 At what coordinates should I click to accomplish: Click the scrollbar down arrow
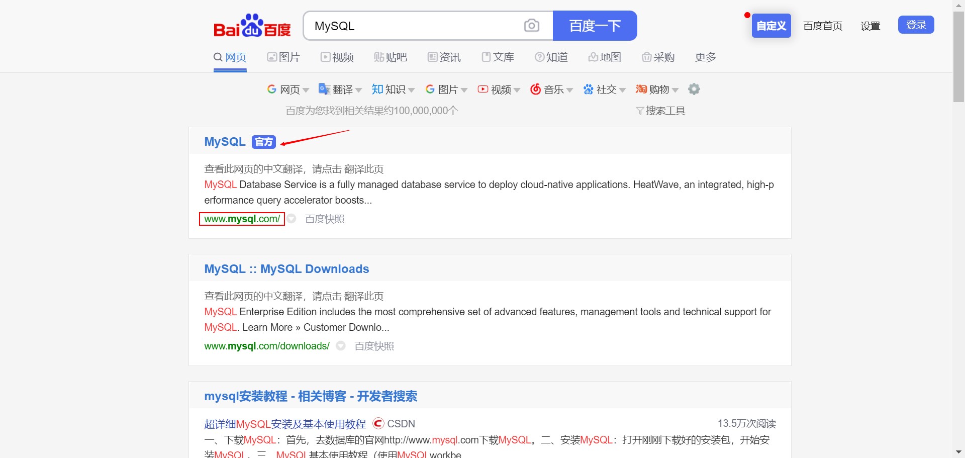coord(958,452)
